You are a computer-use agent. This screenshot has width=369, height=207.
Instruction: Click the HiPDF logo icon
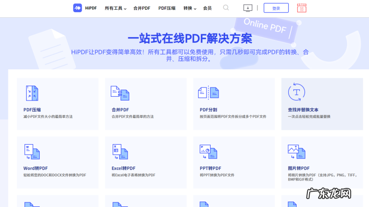tap(78, 8)
